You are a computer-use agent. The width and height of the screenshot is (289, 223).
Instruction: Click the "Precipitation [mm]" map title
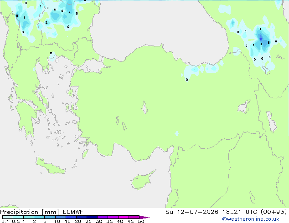(x=30, y=212)
